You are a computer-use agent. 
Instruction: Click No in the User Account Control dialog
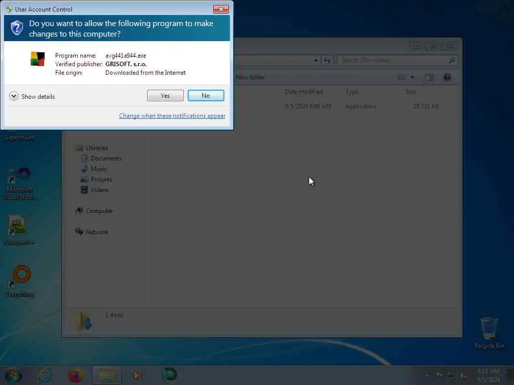coord(206,96)
